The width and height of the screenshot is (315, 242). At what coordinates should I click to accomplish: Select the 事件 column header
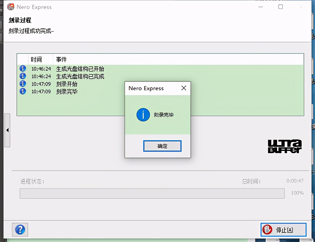pos(61,59)
